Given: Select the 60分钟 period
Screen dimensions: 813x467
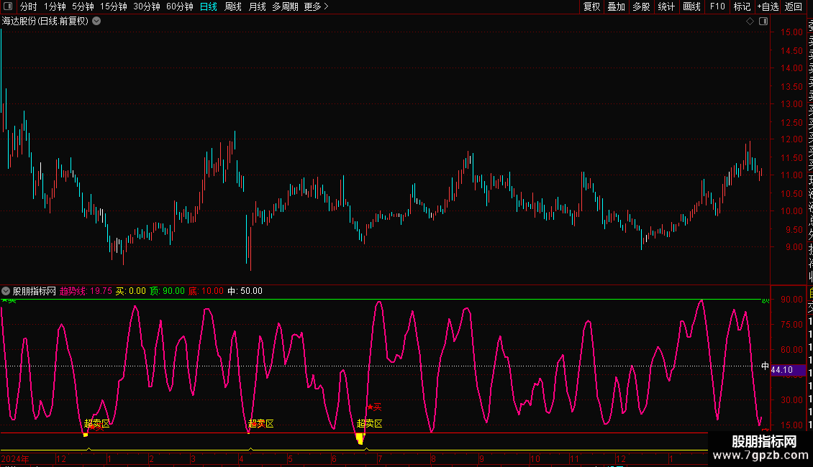Looking at the screenshot, I should [180, 6].
